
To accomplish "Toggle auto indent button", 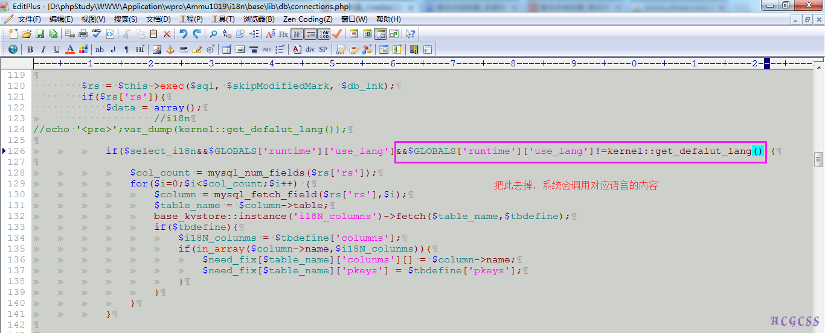I will click(310, 34).
